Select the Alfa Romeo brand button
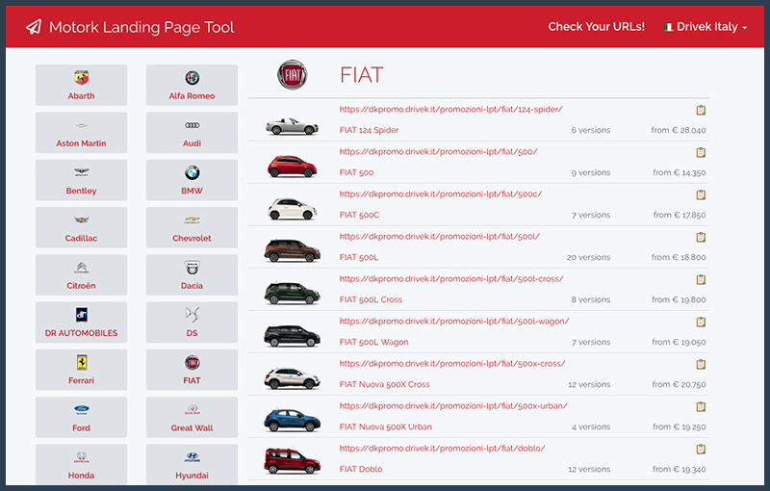 (x=192, y=86)
